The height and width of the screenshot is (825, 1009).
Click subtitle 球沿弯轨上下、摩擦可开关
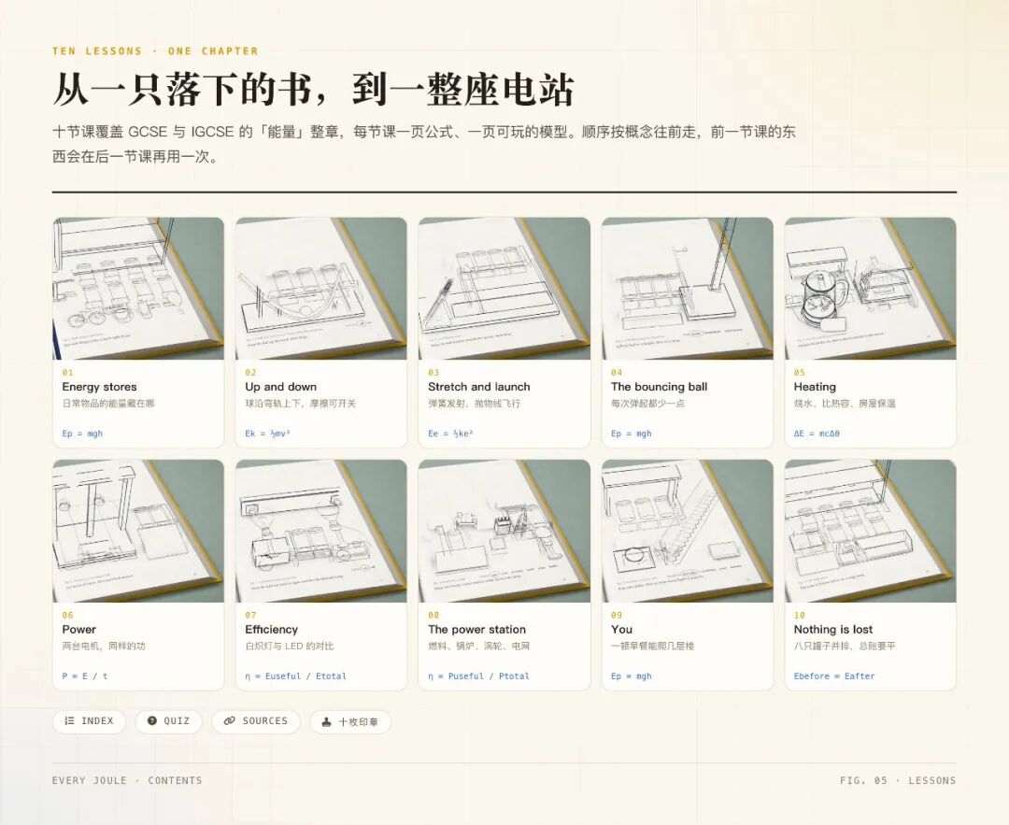(x=301, y=404)
